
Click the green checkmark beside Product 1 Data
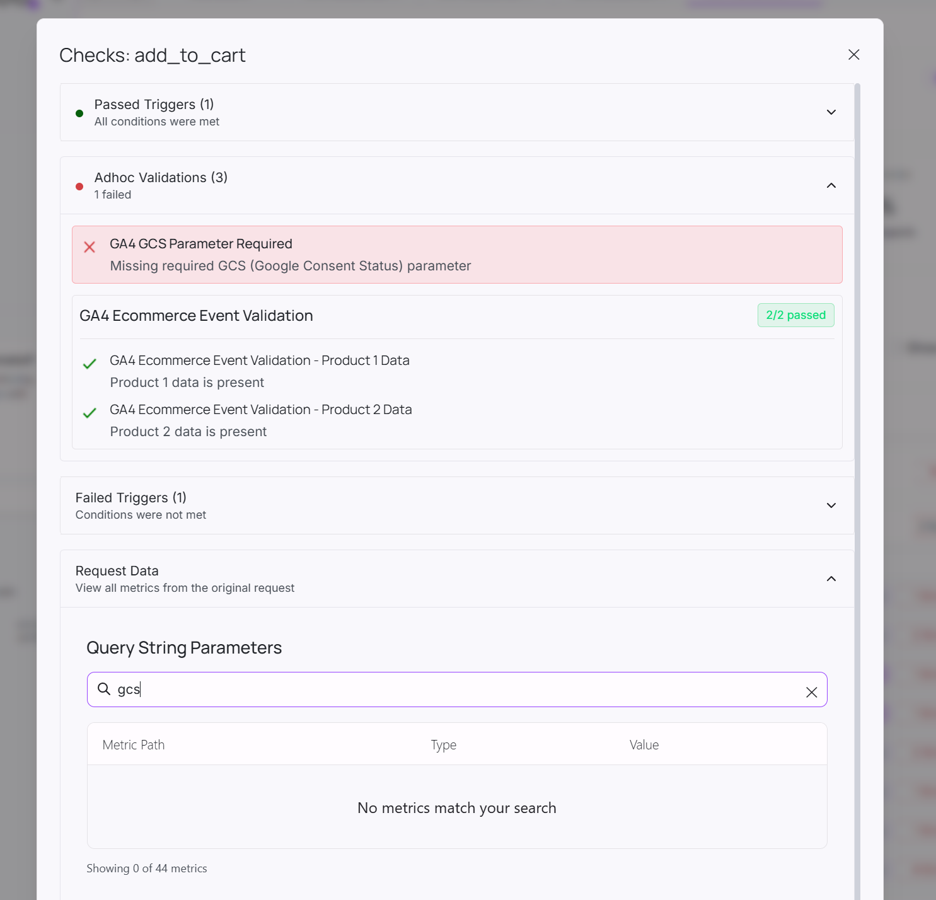pyautogui.click(x=90, y=364)
